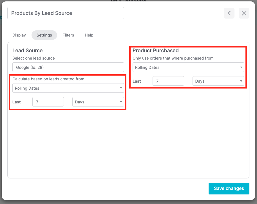Screen dimensions: 257x204
Task: Click the dropdown chevron on Product Purchased Rolling Dates
Action: click(241, 67)
